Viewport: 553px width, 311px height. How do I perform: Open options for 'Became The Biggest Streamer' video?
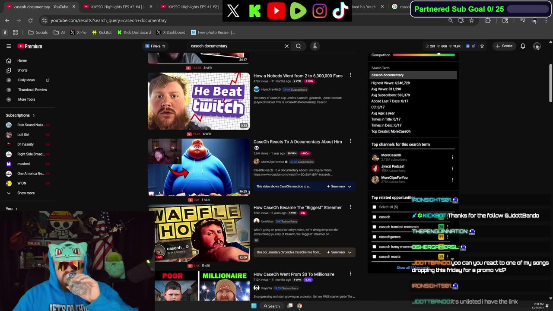coord(350,207)
